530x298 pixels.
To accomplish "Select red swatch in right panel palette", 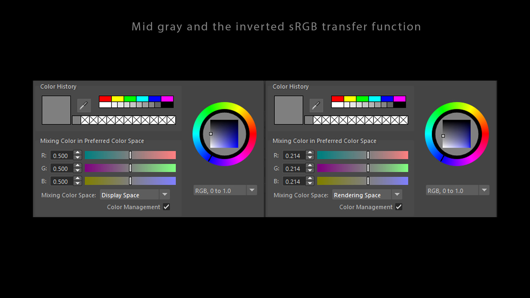I will [338, 99].
